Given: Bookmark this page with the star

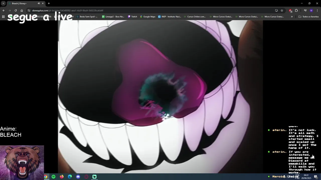Looking at the screenshot, I should [282, 10].
